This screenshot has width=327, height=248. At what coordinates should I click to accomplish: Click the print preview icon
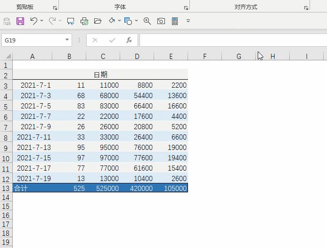click(84, 21)
